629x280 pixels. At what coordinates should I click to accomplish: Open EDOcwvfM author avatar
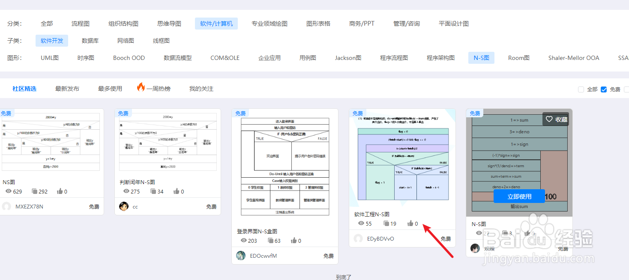pos(241,256)
